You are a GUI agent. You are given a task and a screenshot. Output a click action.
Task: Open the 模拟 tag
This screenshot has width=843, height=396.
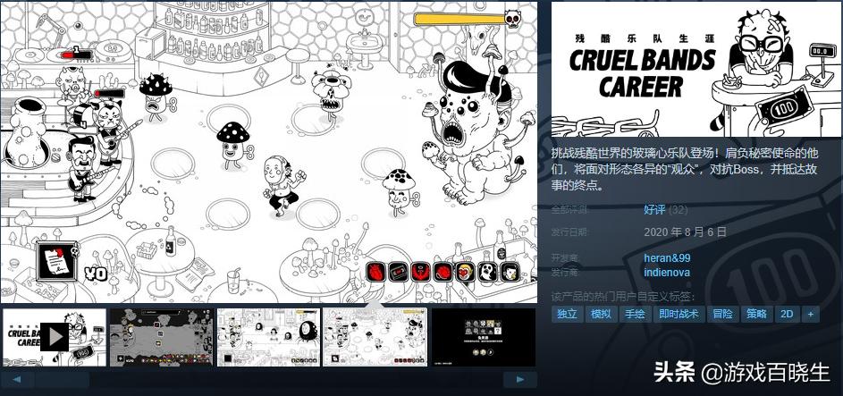(x=601, y=314)
